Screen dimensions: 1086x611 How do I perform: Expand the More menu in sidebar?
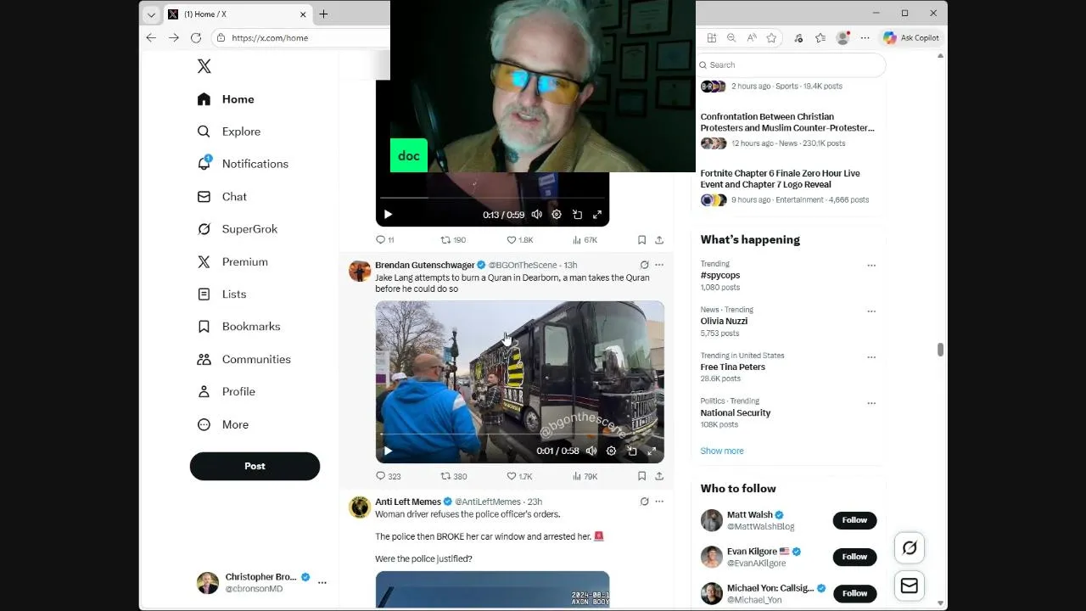(223, 425)
